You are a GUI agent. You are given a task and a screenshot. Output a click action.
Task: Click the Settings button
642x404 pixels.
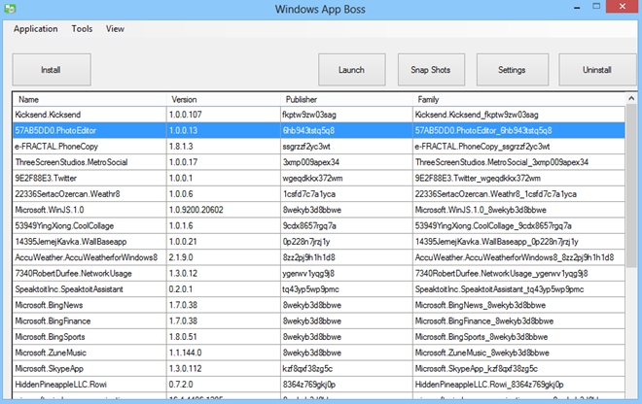click(513, 70)
